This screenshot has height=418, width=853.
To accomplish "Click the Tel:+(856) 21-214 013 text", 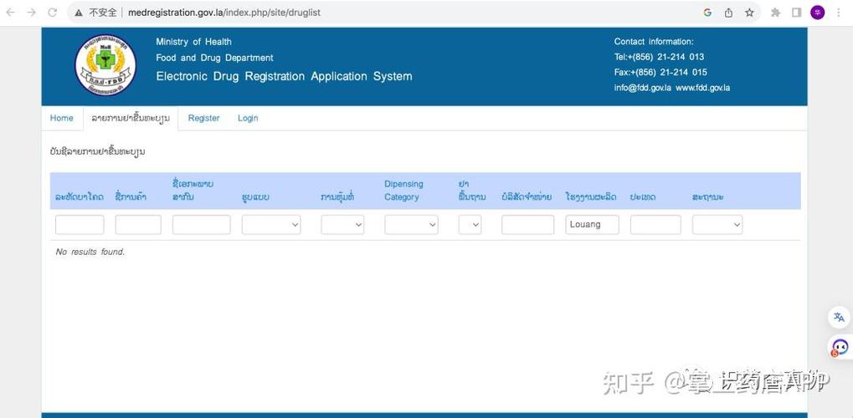I will pos(660,57).
